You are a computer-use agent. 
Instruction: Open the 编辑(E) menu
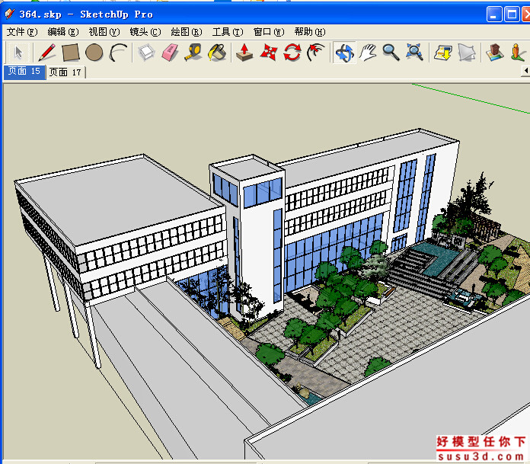click(x=63, y=32)
